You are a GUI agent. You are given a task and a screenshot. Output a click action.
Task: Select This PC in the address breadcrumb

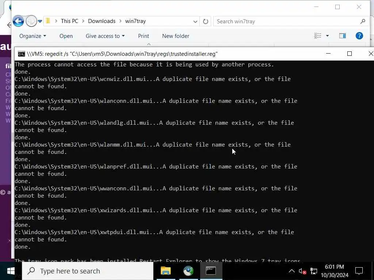pos(69,21)
